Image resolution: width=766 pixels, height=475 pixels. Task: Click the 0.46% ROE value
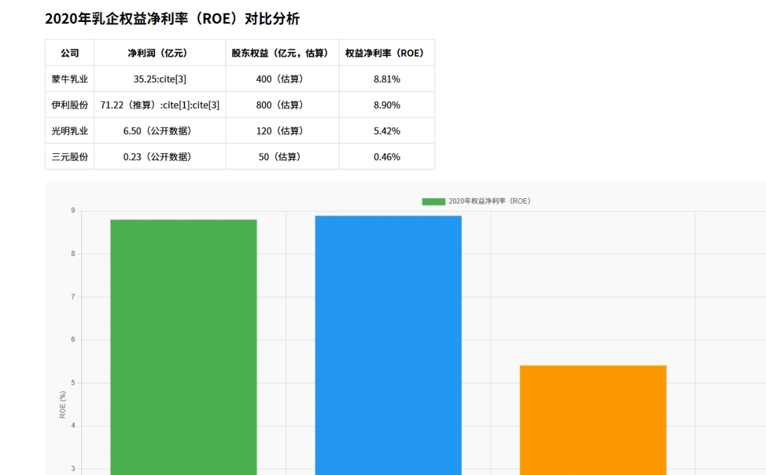coord(387,157)
